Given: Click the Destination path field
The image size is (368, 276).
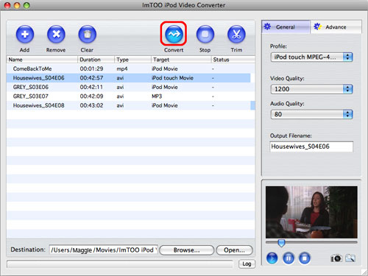Looking at the screenshot, I should click(103, 250).
